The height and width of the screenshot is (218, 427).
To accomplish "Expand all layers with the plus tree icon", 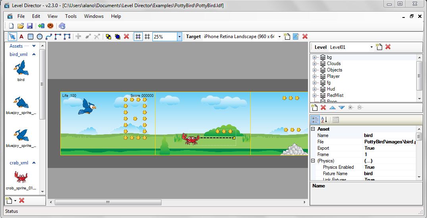I will coord(351,107).
